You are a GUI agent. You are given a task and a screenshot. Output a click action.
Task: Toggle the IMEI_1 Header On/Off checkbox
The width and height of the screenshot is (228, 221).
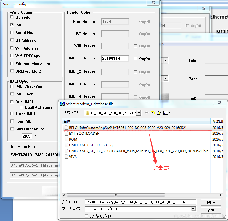click(136, 59)
